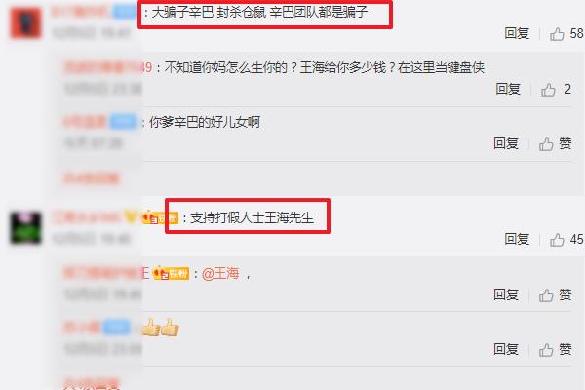Open the red avatar of first commenter
The image size is (585, 390).
25,22
